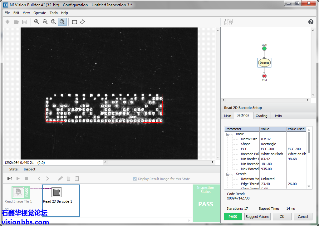
Task: Toggle Display Result Image for this State
Action: 135,179
